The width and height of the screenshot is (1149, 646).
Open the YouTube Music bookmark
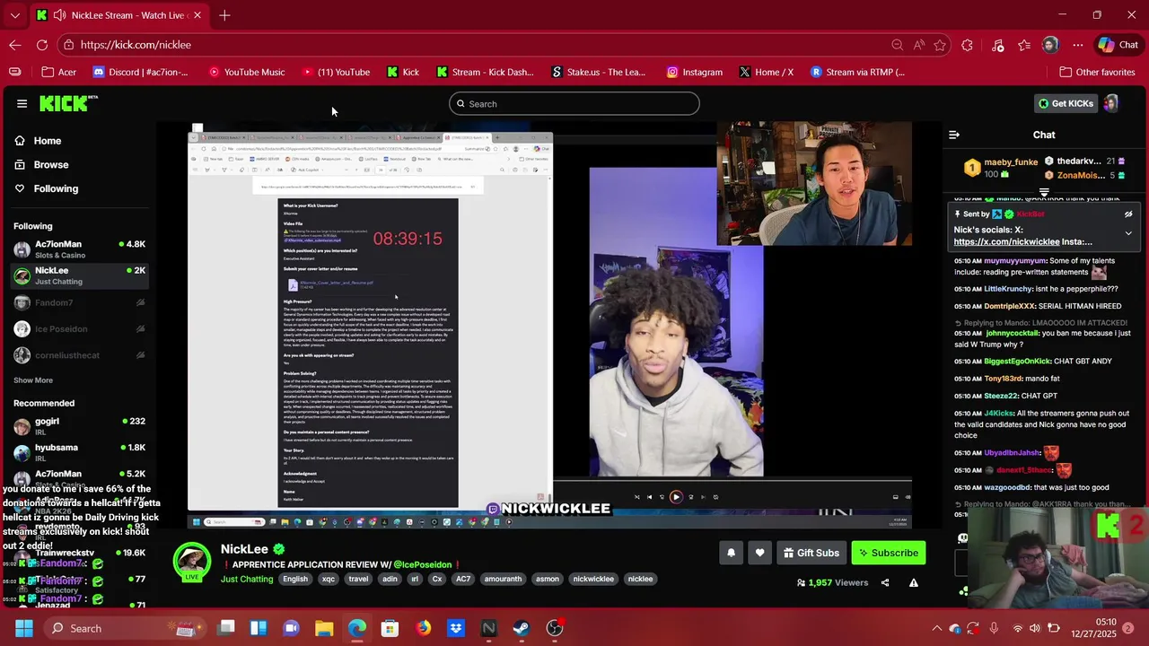pos(247,72)
